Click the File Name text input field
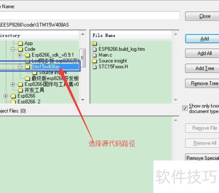 (90, 16)
